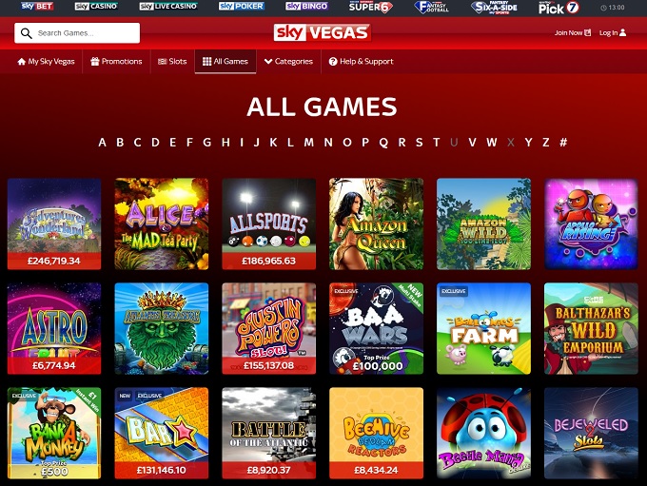Click the Join Now link
The image size is (647, 486).
click(x=573, y=32)
